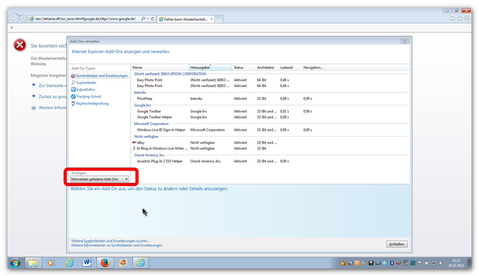Sort by the Ladezeit column header
Screen dimensions: 479x276
(x=290, y=68)
